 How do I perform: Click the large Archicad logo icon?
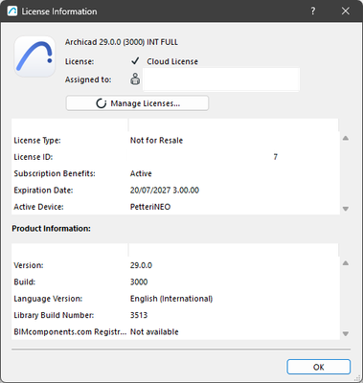coord(34,56)
